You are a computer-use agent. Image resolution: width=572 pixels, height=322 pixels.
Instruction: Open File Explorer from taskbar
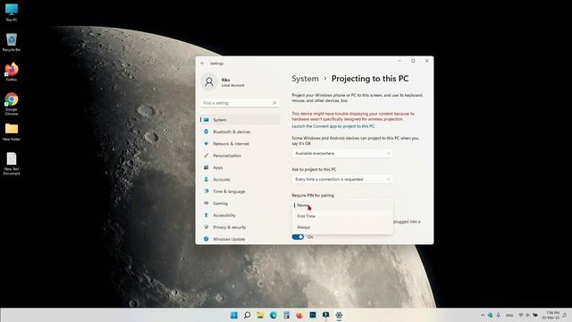pos(260,315)
